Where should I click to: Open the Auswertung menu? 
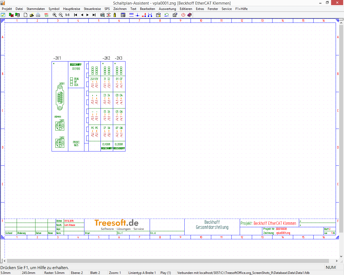(x=167, y=9)
